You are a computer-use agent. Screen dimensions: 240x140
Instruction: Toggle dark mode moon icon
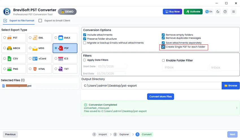point(218,12)
